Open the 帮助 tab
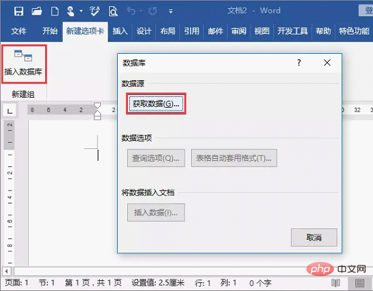This screenshot has width=373, height=291. click(323, 31)
